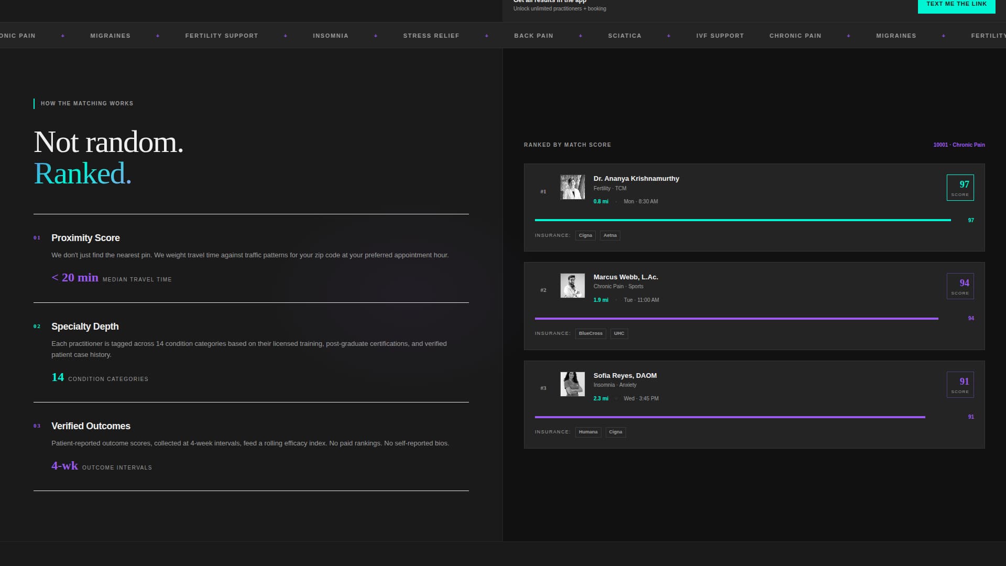Open the Specialty Depth heading
This screenshot has height=566, width=1006.
tap(85, 326)
